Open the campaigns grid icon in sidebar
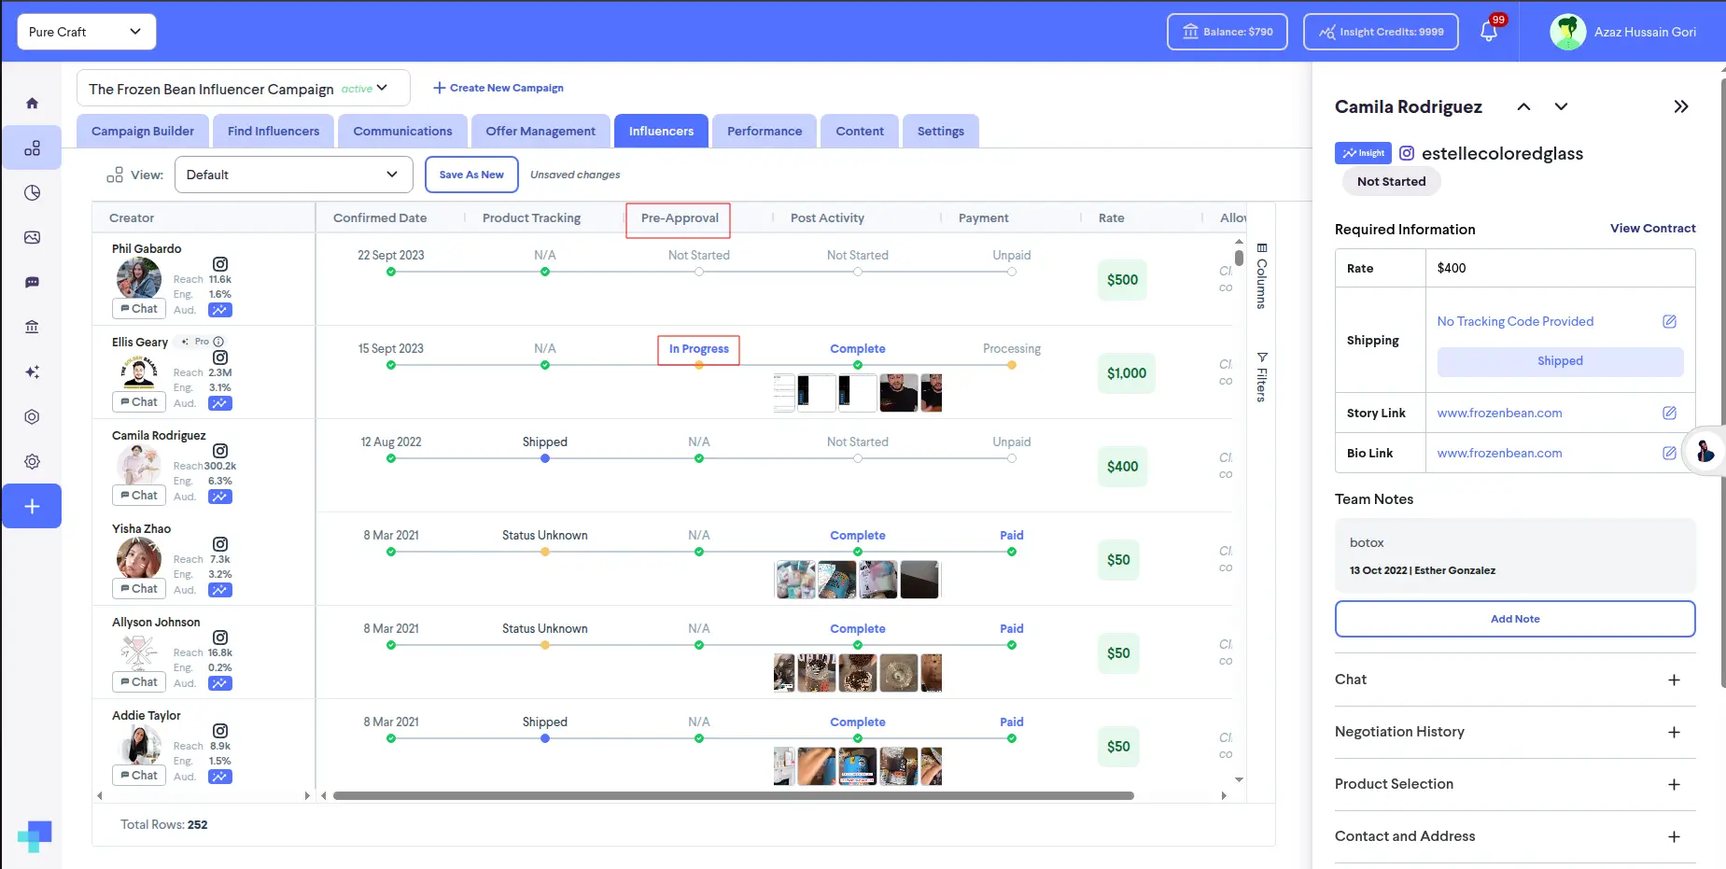The width and height of the screenshot is (1726, 869). coord(32,147)
